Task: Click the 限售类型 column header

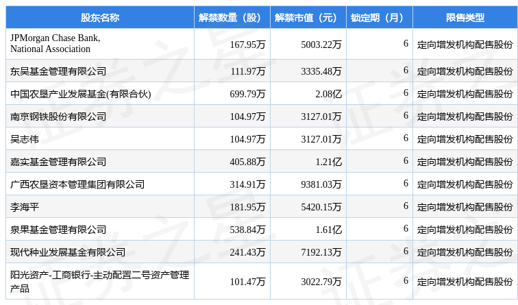Action: click(465, 18)
